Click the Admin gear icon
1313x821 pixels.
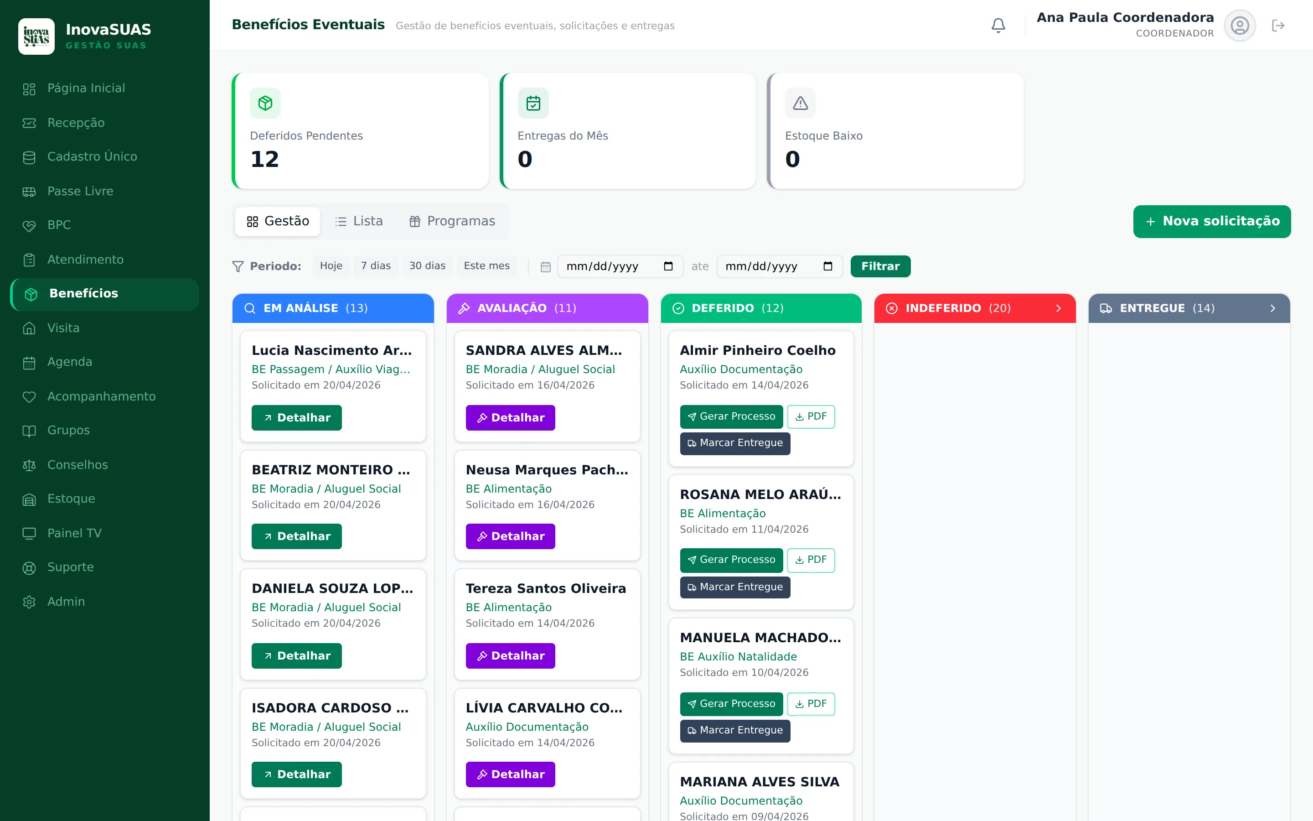pyautogui.click(x=29, y=602)
